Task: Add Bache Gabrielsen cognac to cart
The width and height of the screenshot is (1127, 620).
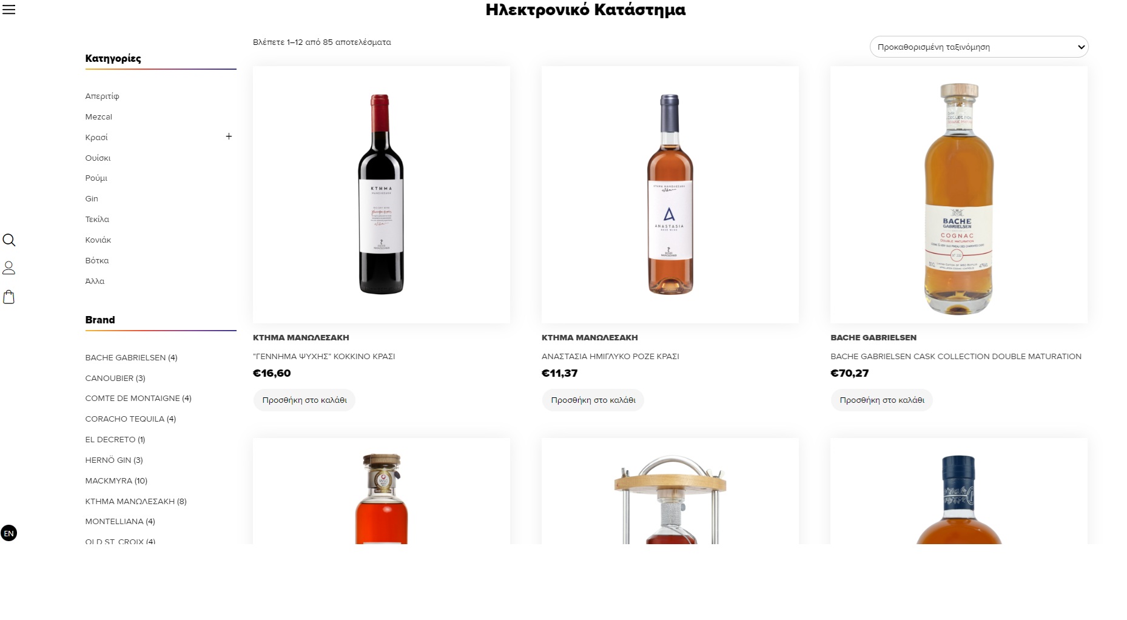Action: click(882, 400)
